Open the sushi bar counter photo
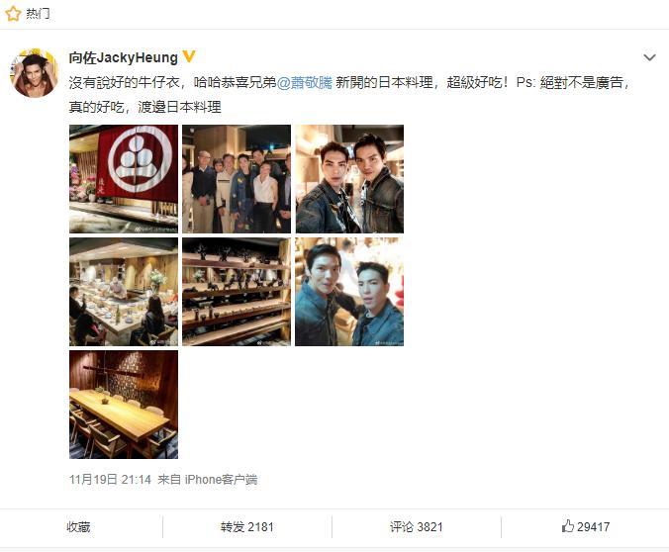The image size is (669, 552). (x=124, y=292)
